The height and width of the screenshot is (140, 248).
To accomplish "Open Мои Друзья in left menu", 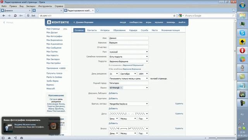I will (52, 32).
